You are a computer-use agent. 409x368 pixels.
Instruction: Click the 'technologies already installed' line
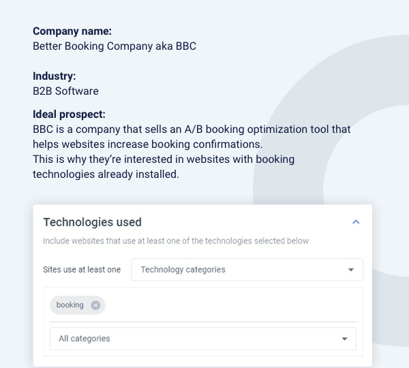(106, 174)
